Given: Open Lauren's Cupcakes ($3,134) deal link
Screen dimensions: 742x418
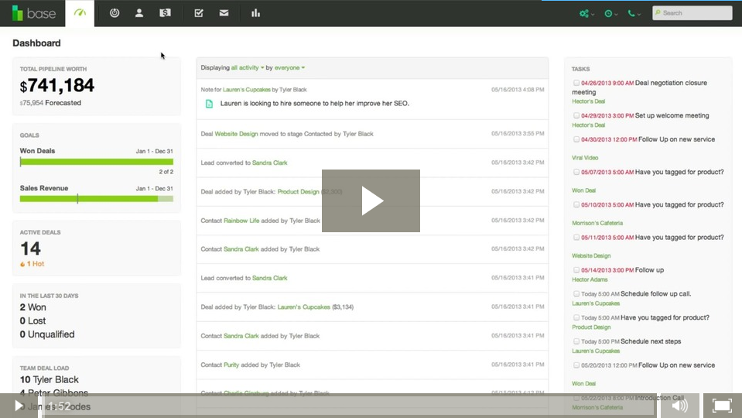Looking at the screenshot, I should 303,307.
